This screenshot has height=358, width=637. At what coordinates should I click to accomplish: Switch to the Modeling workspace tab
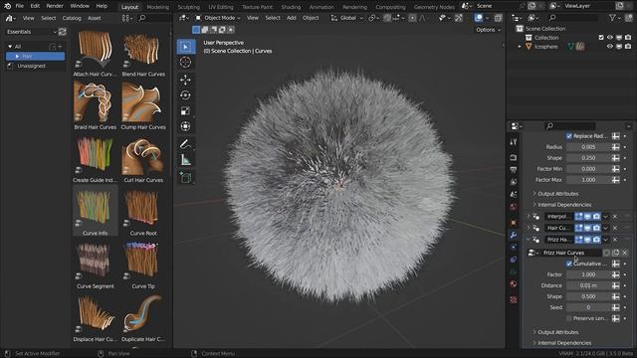(157, 7)
